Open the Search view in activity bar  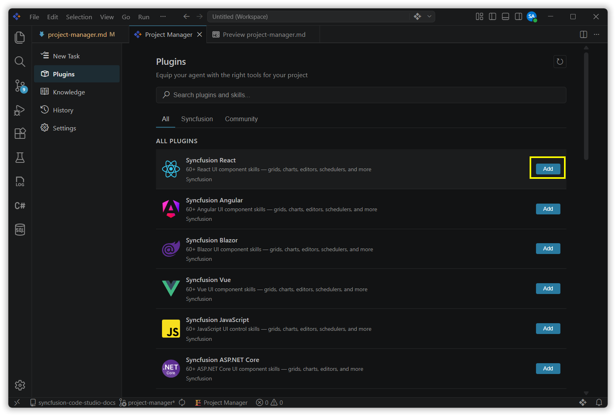[20, 61]
